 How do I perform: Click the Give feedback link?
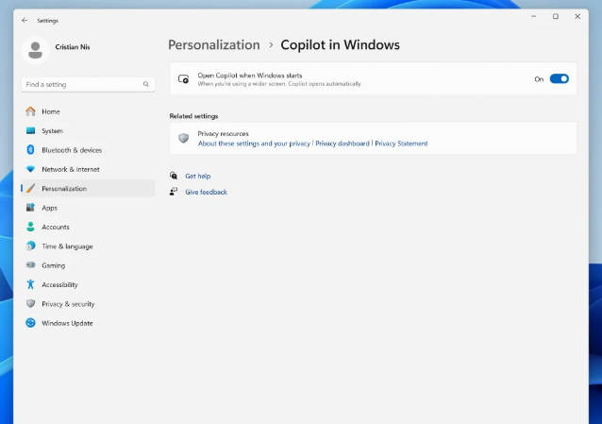206,192
